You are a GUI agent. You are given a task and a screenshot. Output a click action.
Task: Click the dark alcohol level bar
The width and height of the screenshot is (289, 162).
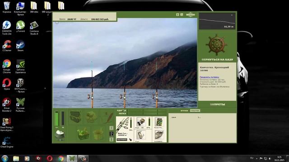click(63, 118)
